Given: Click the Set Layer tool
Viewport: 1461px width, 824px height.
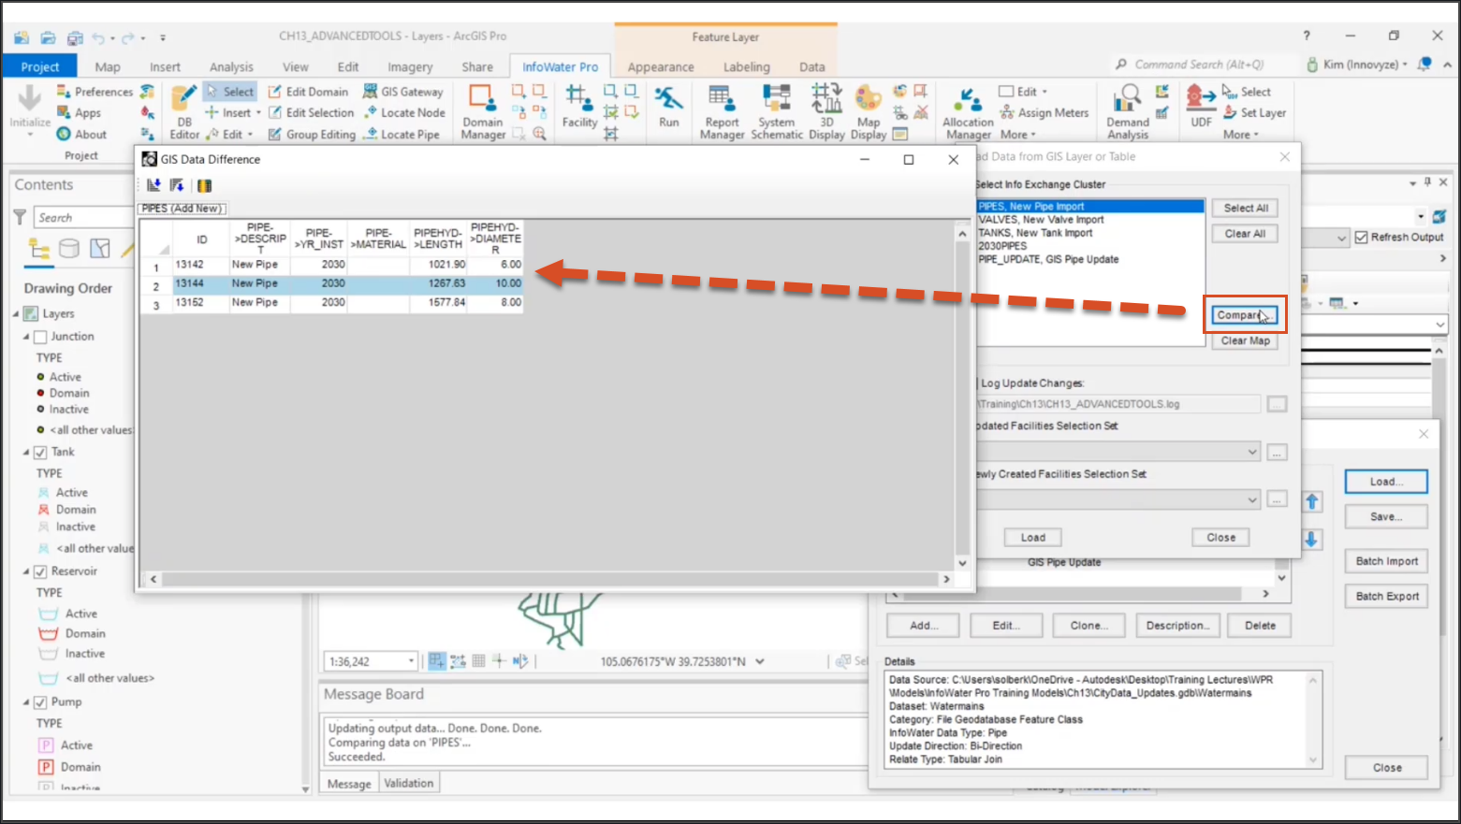Looking at the screenshot, I should point(1254,112).
